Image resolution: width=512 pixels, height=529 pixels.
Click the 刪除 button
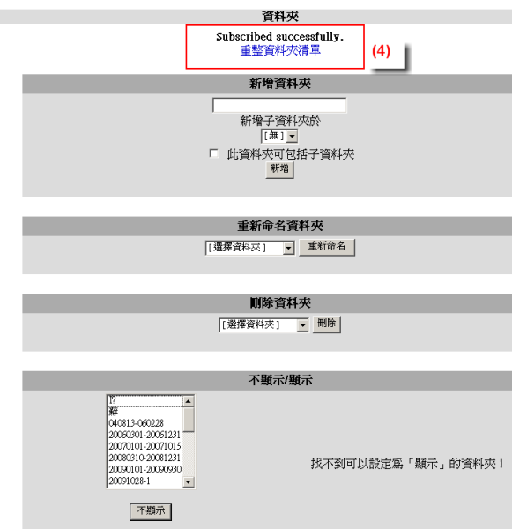coord(326,324)
